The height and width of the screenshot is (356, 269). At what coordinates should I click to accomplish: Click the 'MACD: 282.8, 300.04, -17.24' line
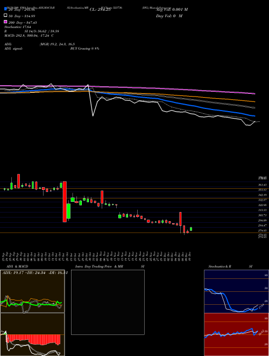(x=27, y=36)
